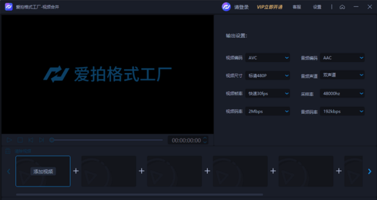This screenshot has height=200, width=377.
Task: Click plus after fifth clip slot
Action: pyautogui.click(x=339, y=171)
